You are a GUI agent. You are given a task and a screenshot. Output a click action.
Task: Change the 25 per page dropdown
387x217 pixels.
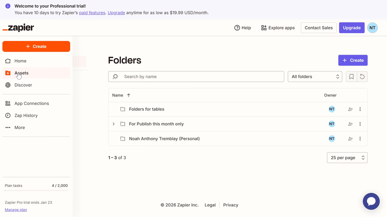tap(347, 157)
